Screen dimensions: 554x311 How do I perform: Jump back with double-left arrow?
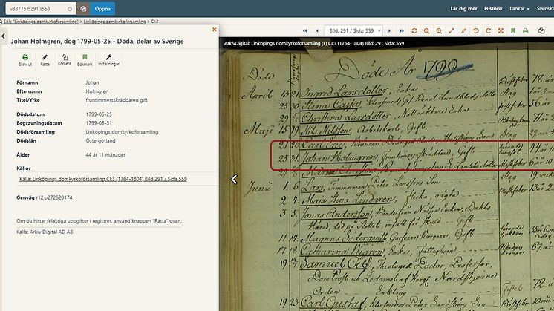point(305,30)
